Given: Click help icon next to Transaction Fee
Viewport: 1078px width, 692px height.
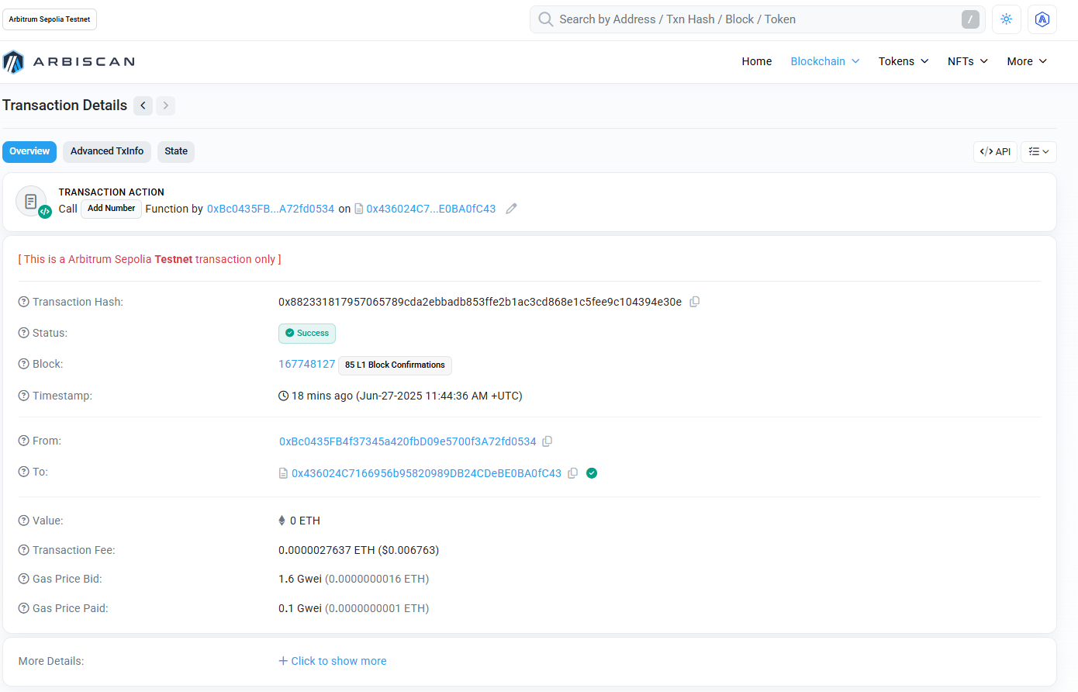Looking at the screenshot, I should pos(24,550).
